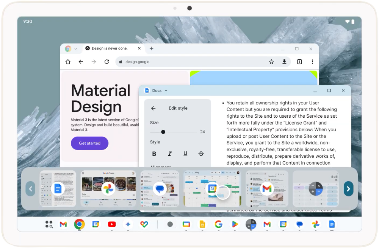Show more recent apps with right arrow
The height and width of the screenshot is (249, 379).
pos(348,189)
